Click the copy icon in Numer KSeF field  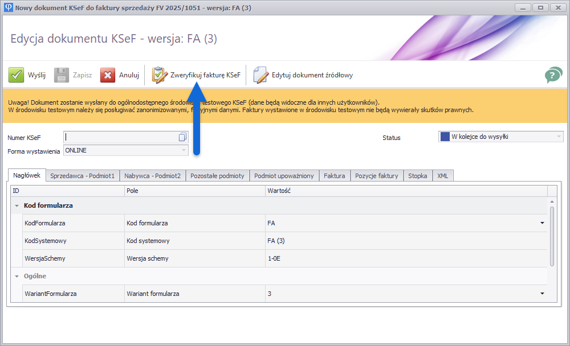click(182, 137)
